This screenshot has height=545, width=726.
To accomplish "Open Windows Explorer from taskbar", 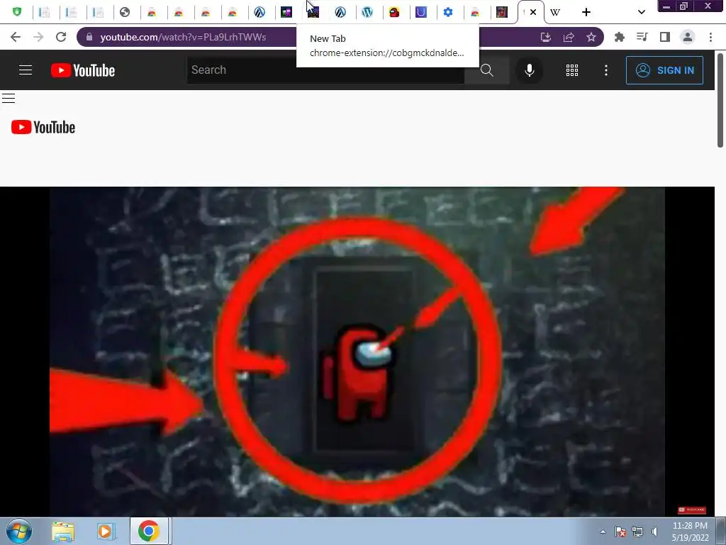I will coord(63,532).
